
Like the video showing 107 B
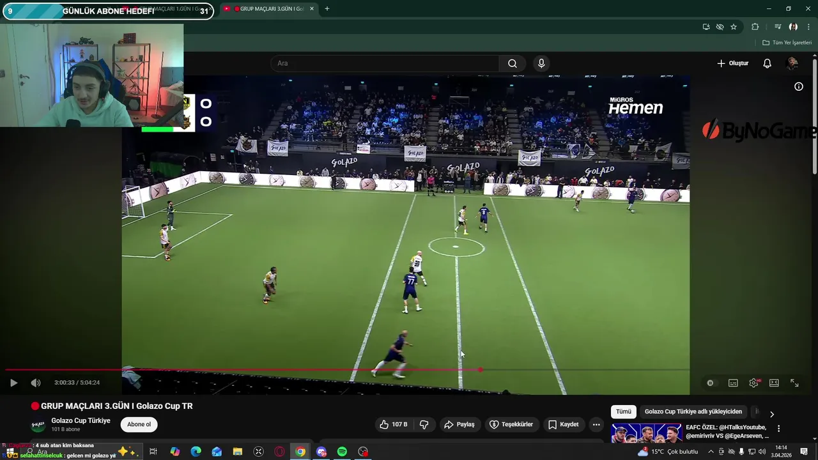[x=393, y=424]
